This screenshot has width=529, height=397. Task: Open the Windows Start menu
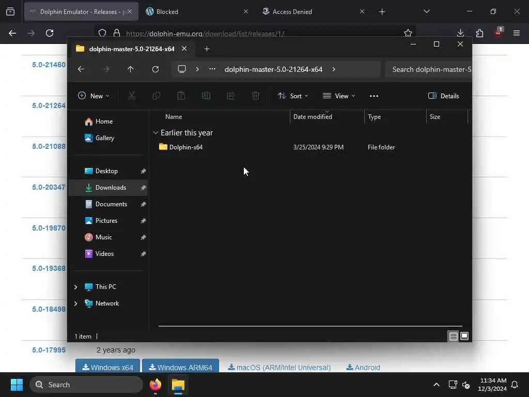click(17, 385)
